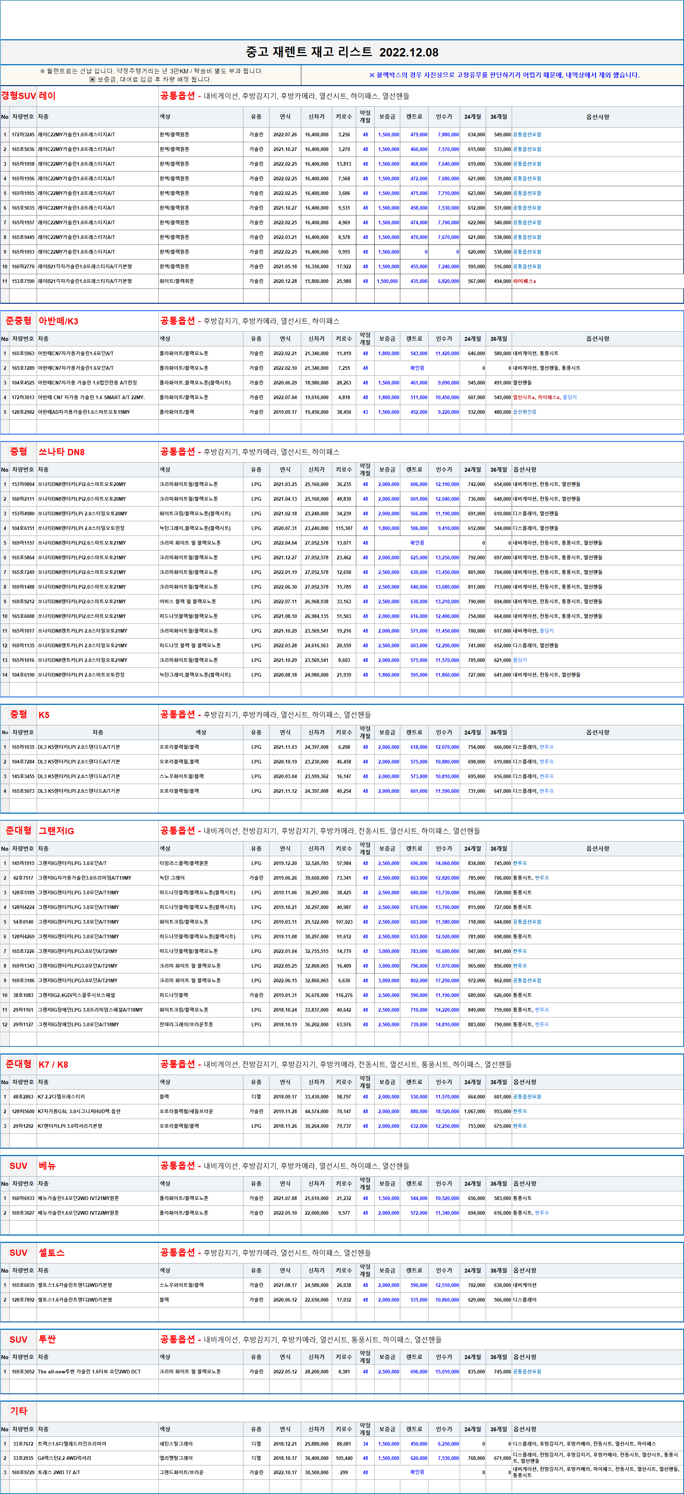Select the 경형SUV section heading
This screenshot has width=684, height=1494.
coord(19,96)
